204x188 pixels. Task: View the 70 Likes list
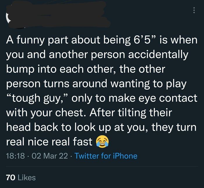point(20,177)
